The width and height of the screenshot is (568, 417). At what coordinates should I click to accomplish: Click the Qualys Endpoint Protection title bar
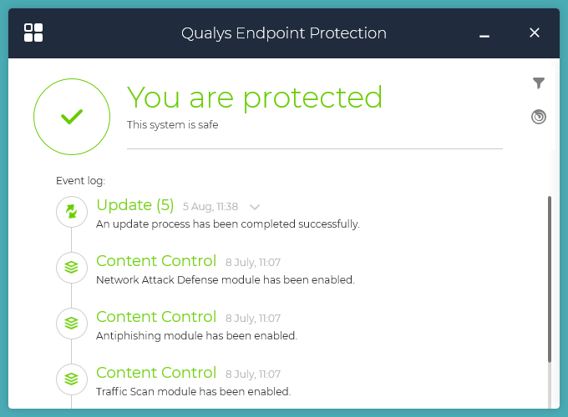click(284, 33)
